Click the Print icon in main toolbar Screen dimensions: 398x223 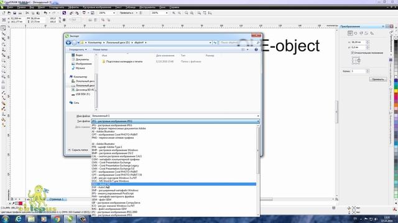[x=20, y=13]
